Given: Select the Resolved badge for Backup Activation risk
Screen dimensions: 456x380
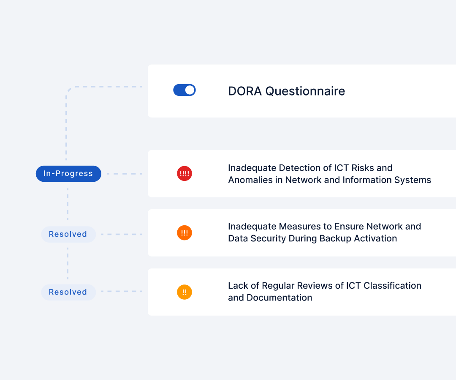Looking at the screenshot, I should 68,234.
